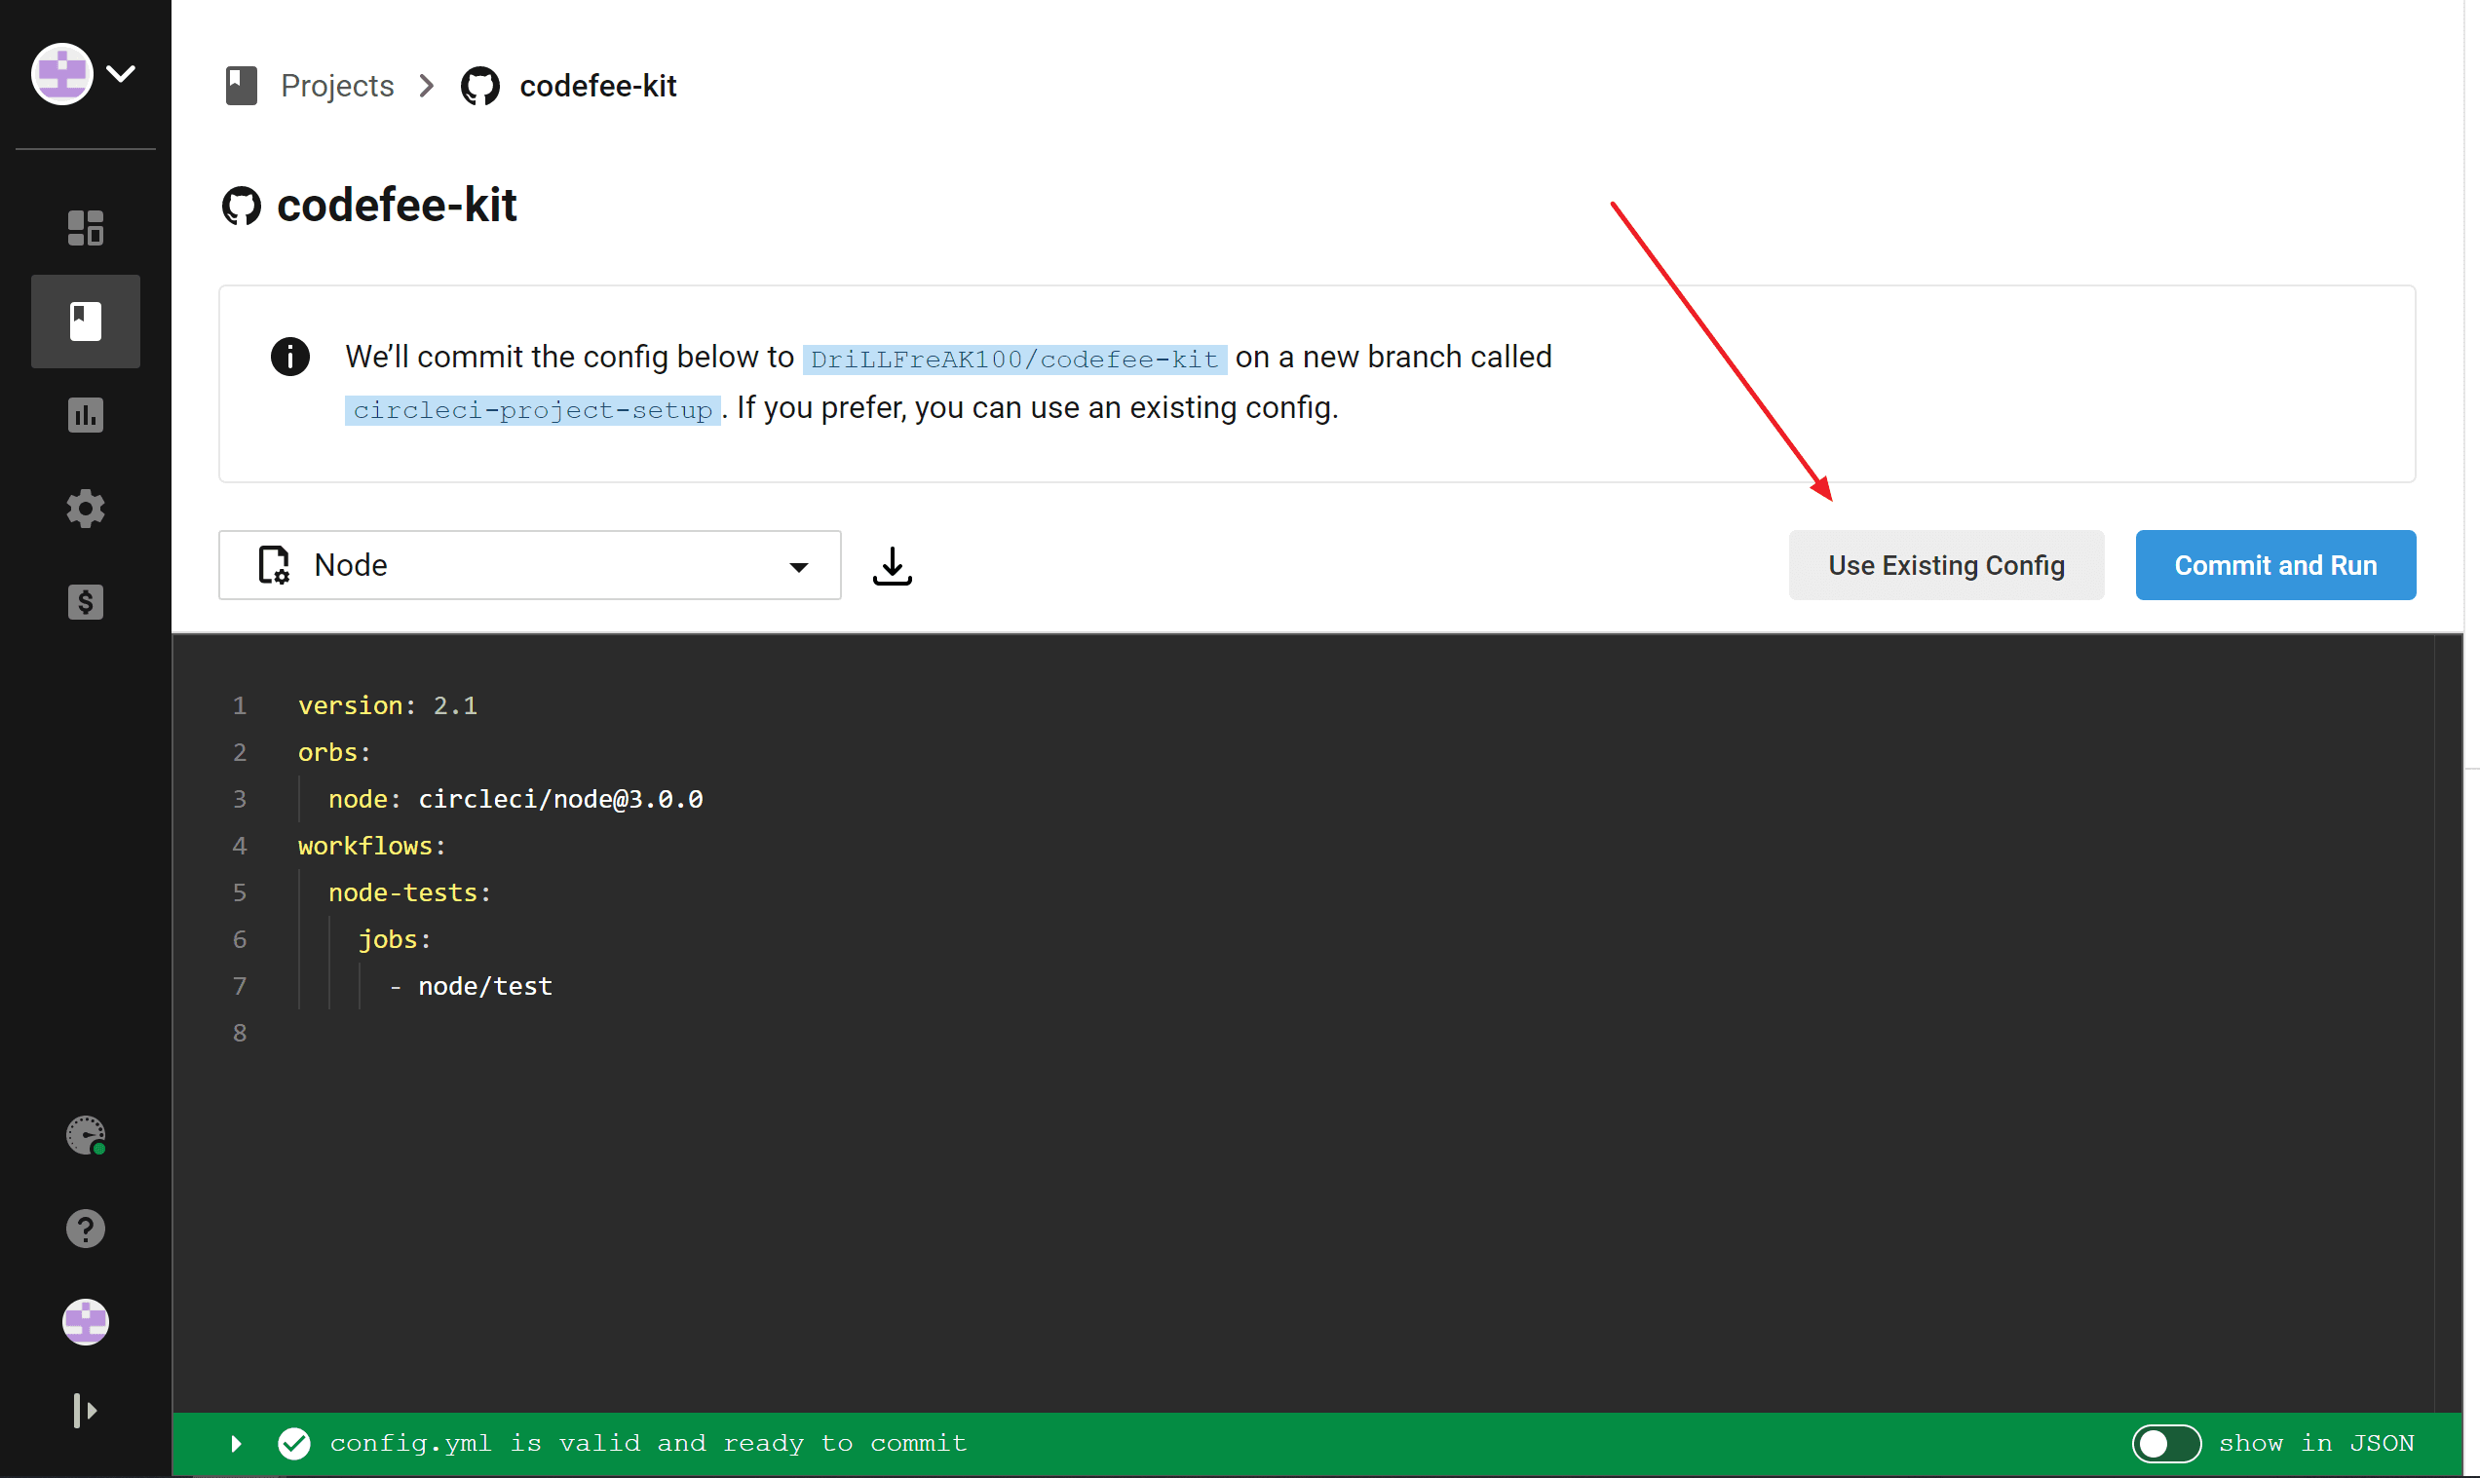Image resolution: width=2480 pixels, height=1478 pixels.
Task: Click the Projects breadcrumb book icon
Action: tap(241, 86)
